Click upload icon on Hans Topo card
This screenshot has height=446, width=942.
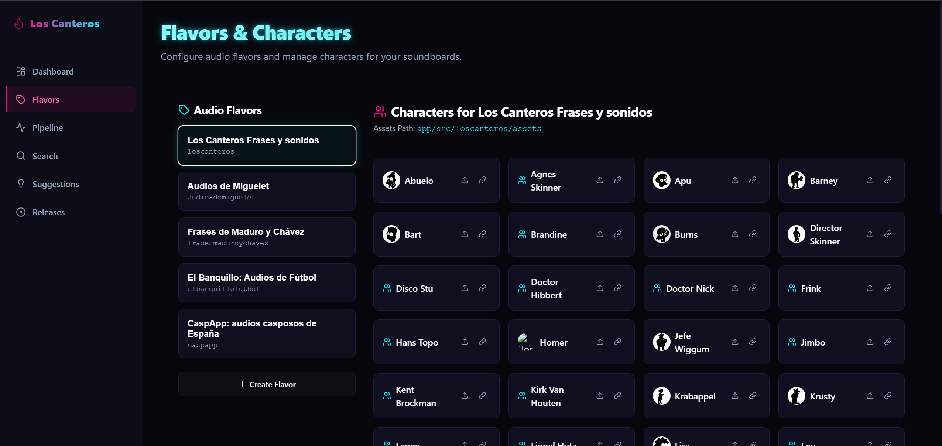click(x=465, y=342)
